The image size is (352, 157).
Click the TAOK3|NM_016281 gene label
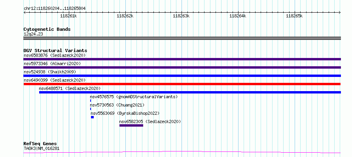[x=42, y=148]
